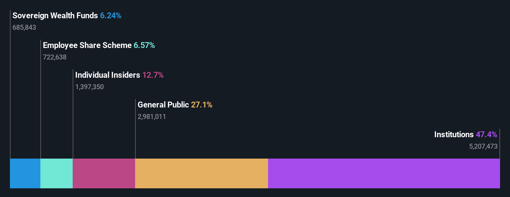
Task: Select the 12.7% percentage figure
Action: (153, 75)
